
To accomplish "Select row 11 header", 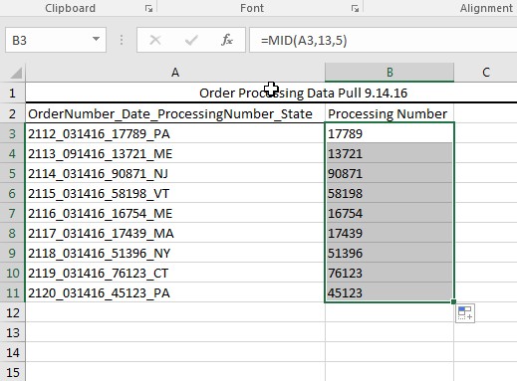I will [x=13, y=292].
